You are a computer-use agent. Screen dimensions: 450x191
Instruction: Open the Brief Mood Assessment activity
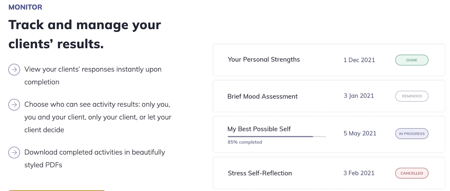click(x=262, y=96)
